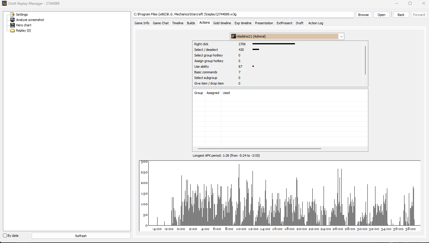
Task: Open the Game Chat tab
Action: 161,23
